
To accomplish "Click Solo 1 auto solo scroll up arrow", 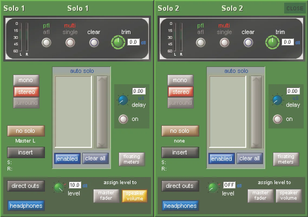I will [102, 79].
